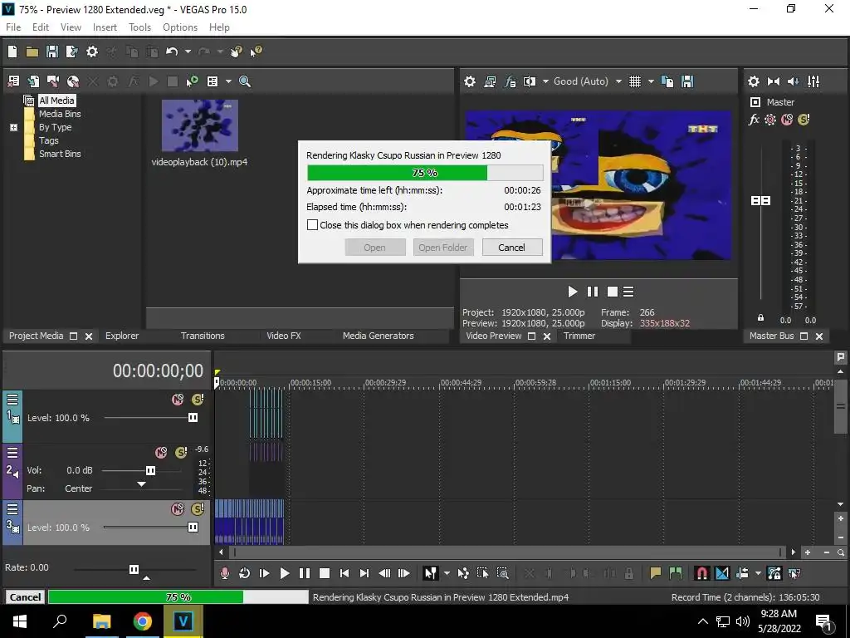850x638 pixels.
Task: Select the videoplayback (10).mp4 thumbnail
Action: [199, 125]
